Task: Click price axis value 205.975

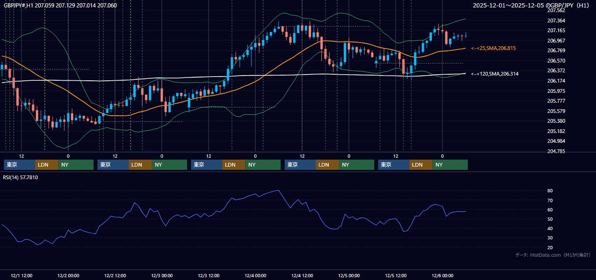Action: click(x=556, y=91)
